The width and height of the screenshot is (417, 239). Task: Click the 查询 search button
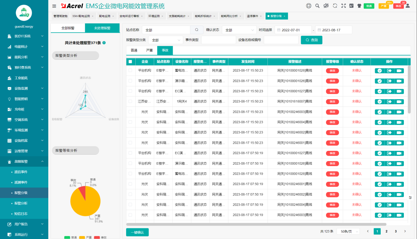[x=311, y=40]
